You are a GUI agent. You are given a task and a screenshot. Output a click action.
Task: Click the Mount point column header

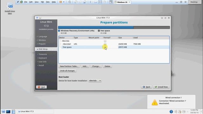tap(95, 38)
